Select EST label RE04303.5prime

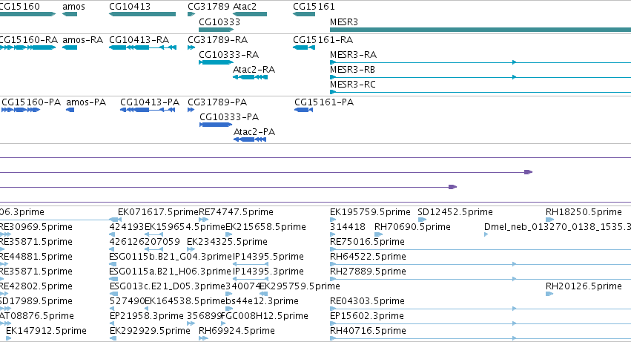tap(367, 301)
